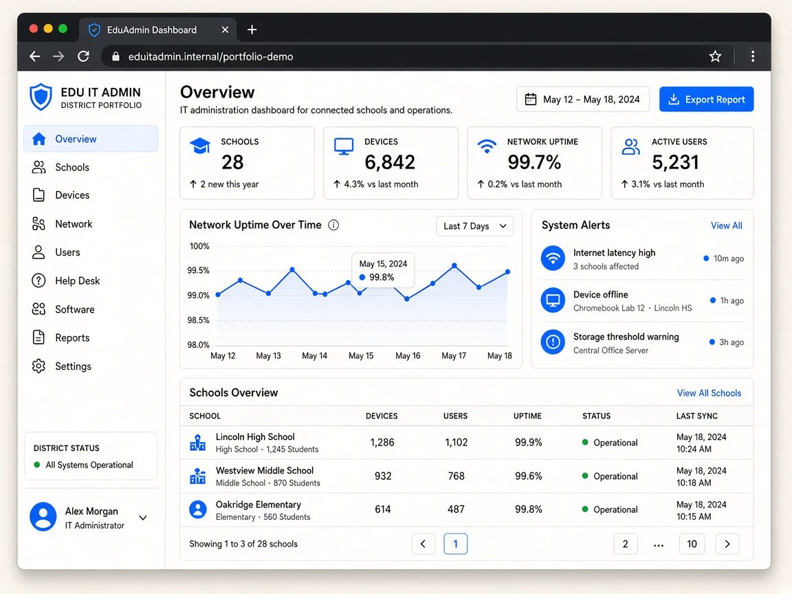Click the Storage threshold warning alert icon
This screenshot has width=792, height=594.
tap(553, 342)
